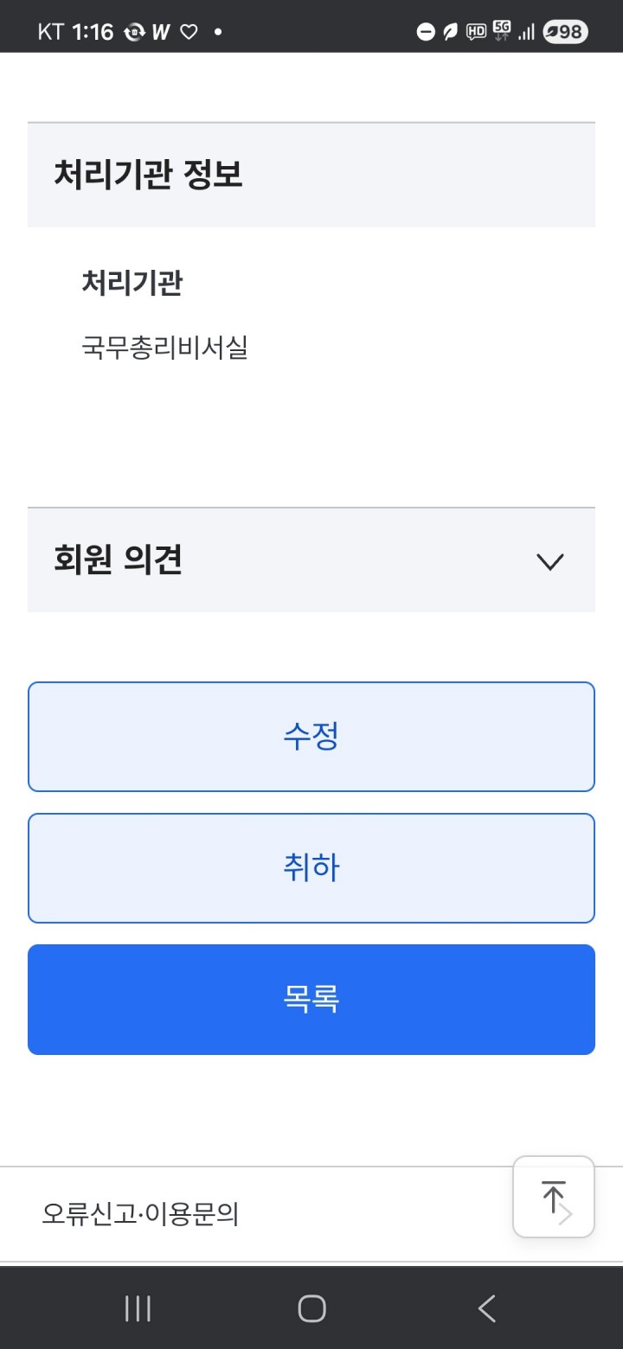Tap the do-not-disturb status icon
Screen dimensions: 623x1349
[x=425, y=32]
